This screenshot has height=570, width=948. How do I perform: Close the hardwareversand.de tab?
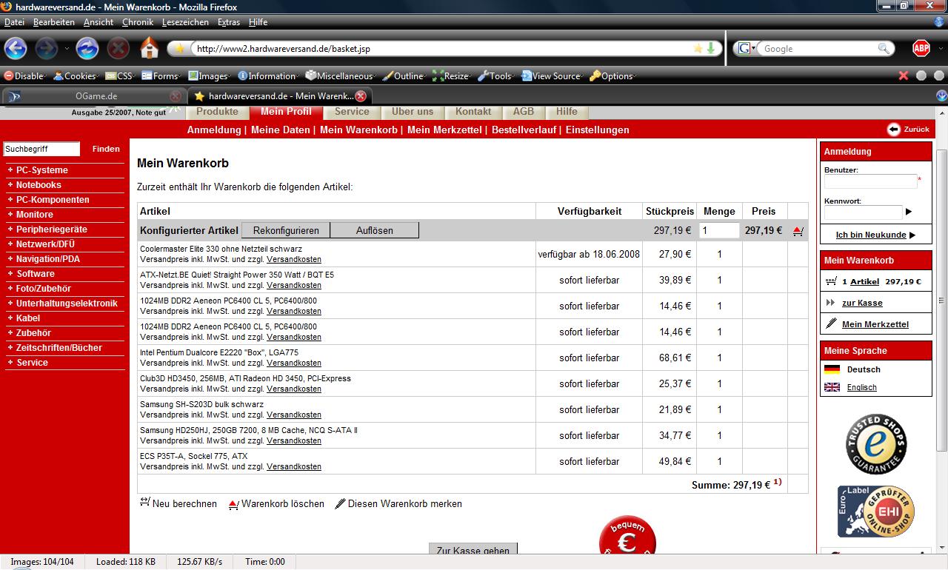(x=361, y=96)
